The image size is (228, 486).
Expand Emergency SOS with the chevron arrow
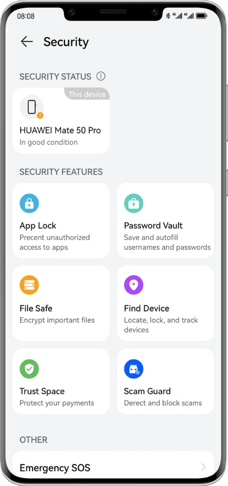pos(203,467)
